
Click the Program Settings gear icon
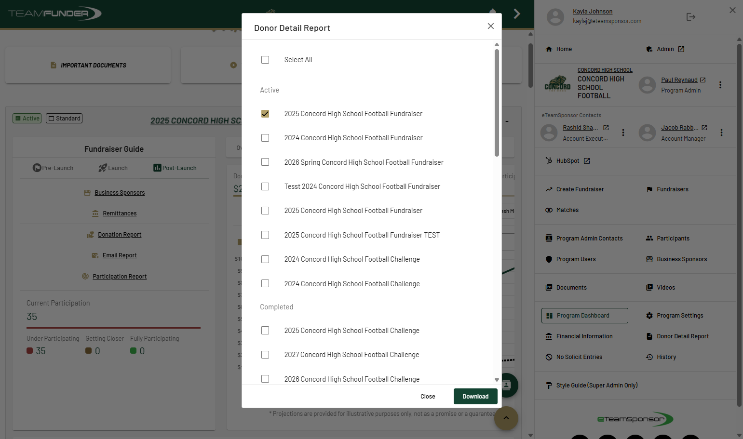(649, 316)
